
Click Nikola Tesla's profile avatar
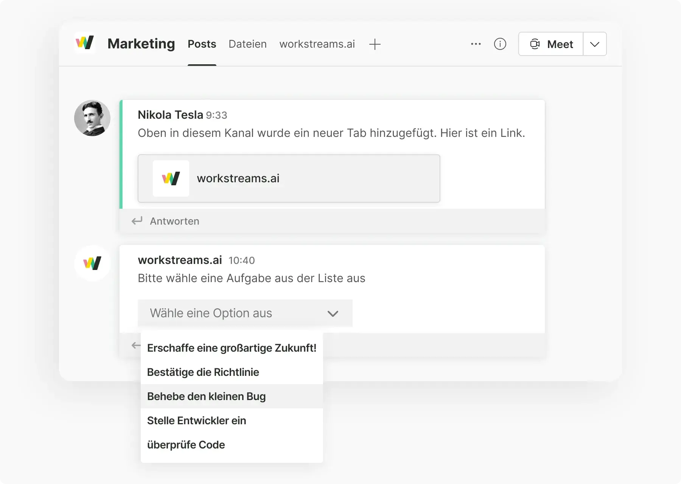pos(92,118)
